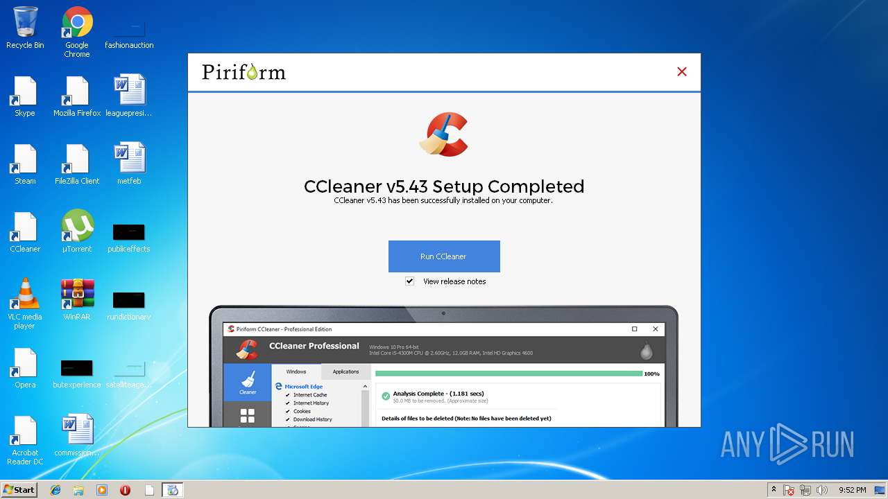Click the CCleaner v5.43 Setup Completed heading
This screenshot has width=888, height=499.
[x=444, y=186]
